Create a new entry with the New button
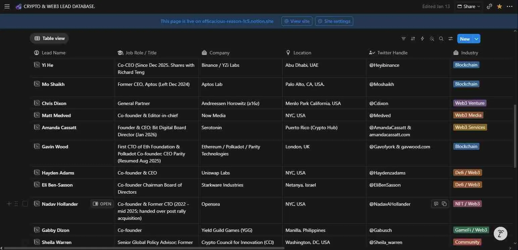This screenshot has height=250, width=518. [465, 39]
